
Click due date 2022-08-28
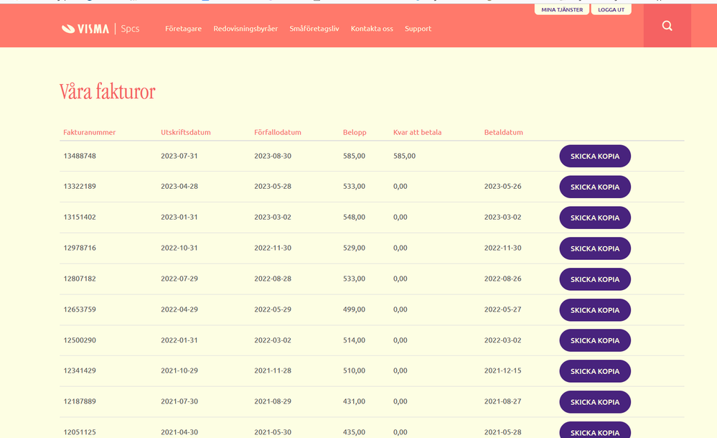click(273, 279)
